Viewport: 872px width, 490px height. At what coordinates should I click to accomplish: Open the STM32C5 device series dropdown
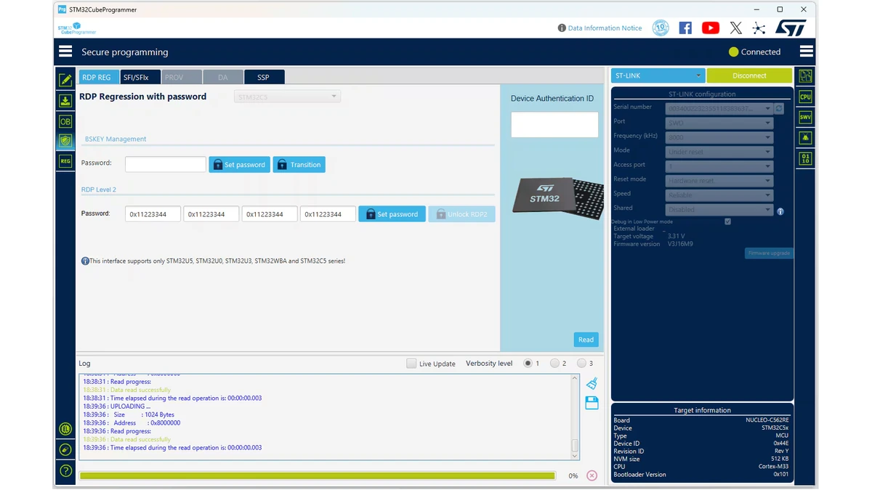pos(287,97)
